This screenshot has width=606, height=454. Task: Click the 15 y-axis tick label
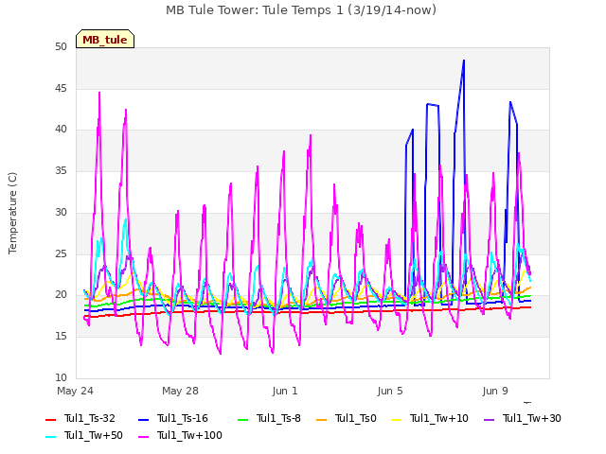pyautogui.click(x=61, y=337)
